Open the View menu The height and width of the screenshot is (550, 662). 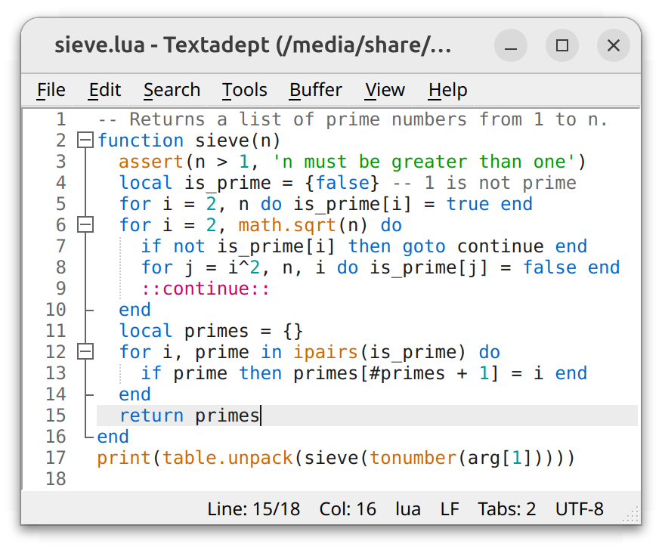[385, 90]
